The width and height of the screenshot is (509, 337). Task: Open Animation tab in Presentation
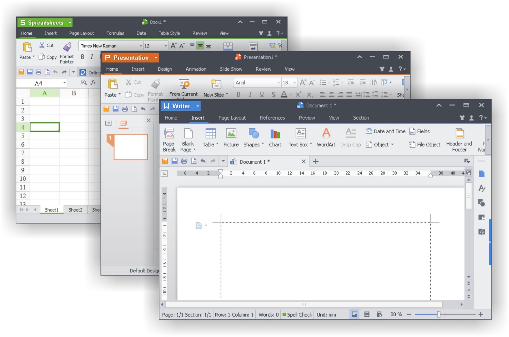tap(196, 69)
